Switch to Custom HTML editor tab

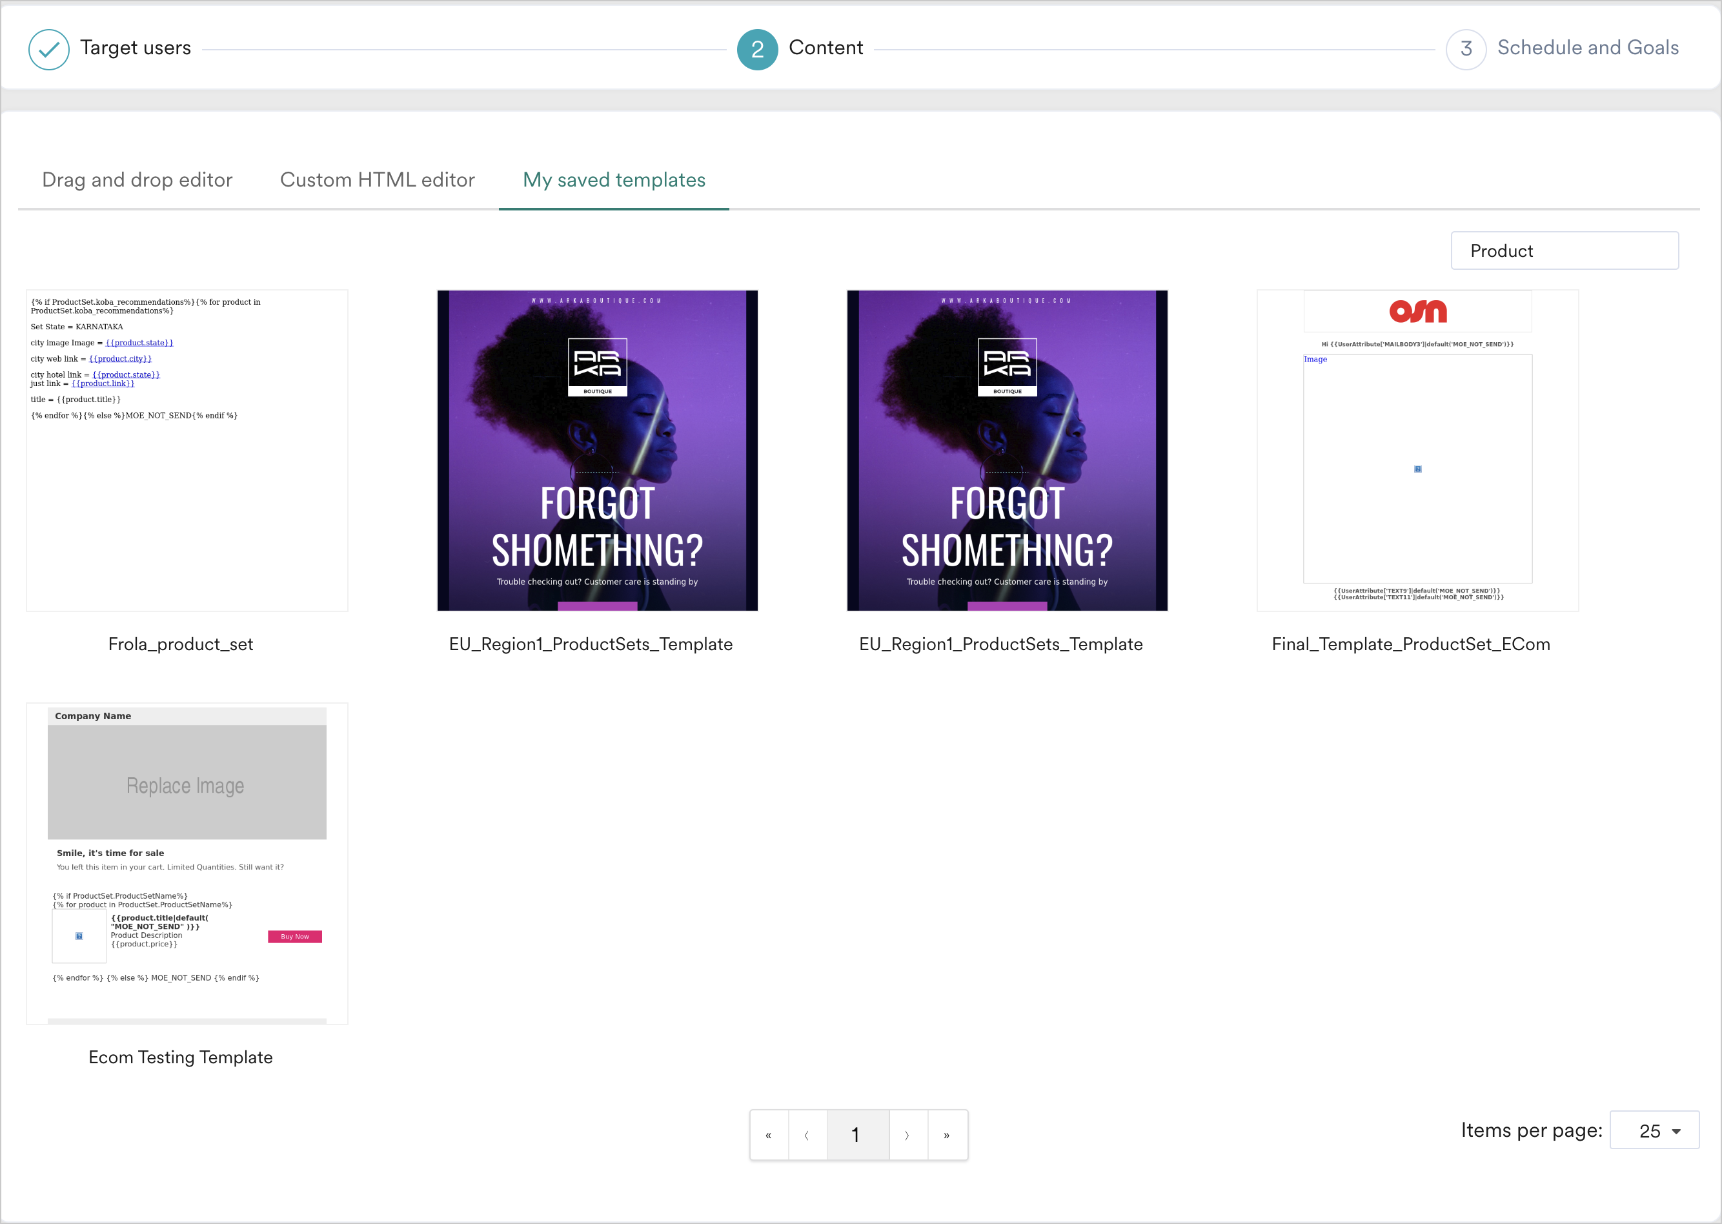tap(377, 179)
